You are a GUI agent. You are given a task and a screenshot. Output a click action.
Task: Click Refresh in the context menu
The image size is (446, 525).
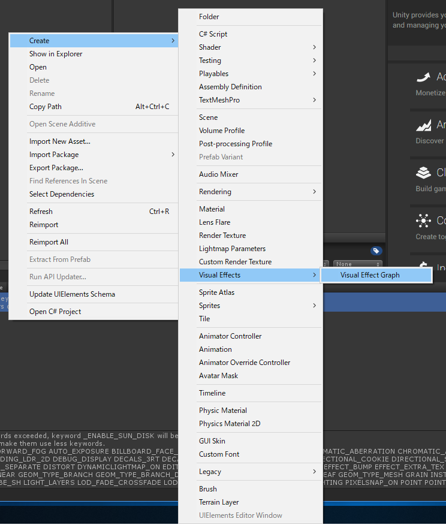point(94,212)
